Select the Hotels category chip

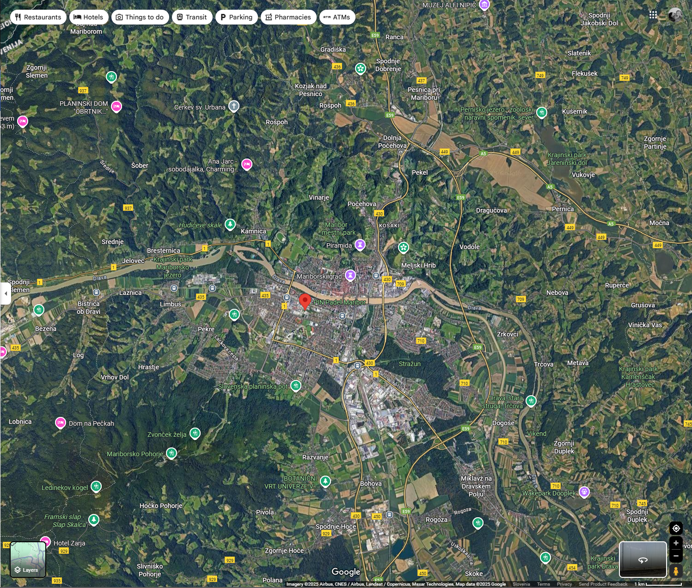pyautogui.click(x=89, y=17)
